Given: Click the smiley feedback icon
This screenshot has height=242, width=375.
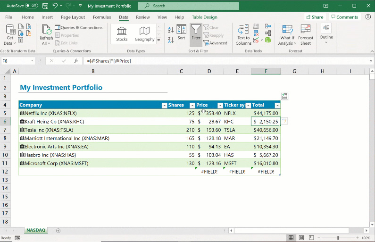Looking at the screenshot, I should (368, 17).
